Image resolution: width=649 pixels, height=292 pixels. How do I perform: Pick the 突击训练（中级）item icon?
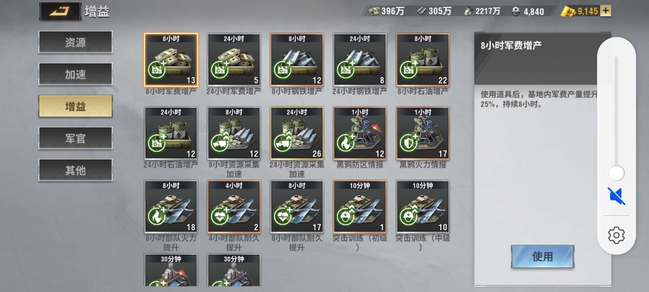point(423,207)
